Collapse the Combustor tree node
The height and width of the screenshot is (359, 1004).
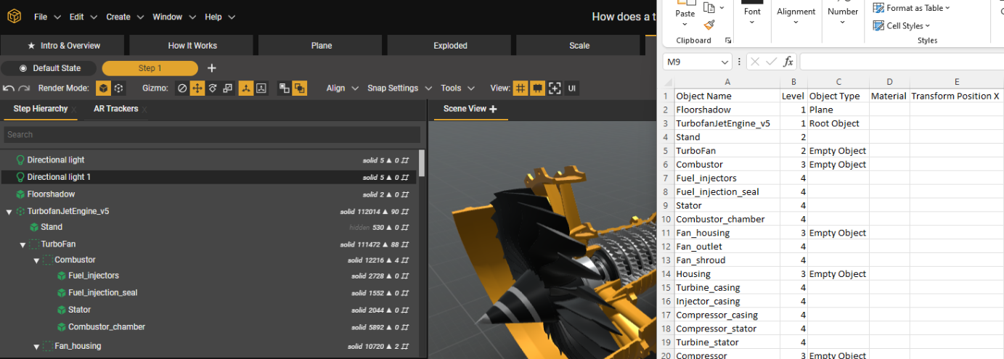[x=36, y=260]
